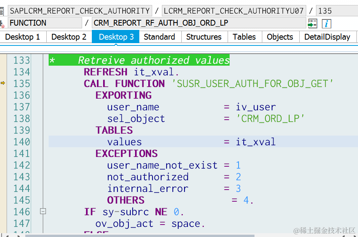Click the SAPLCRM_REPORT_CHECK_AUTHORITY program field
The height and width of the screenshot is (237, 358).
coord(80,11)
